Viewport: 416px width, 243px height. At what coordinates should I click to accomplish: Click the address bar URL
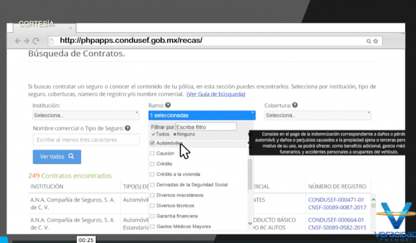(131, 40)
